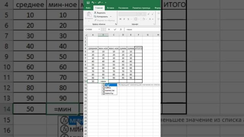This screenshot has height=137, width=244.
Task: Open Буфер обмена dialog launcher
Action: click(x=116, y=24)
